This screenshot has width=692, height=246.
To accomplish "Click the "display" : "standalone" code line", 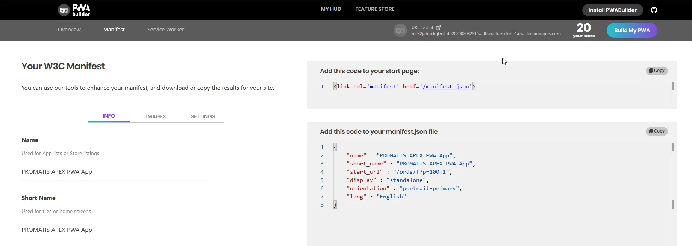I will click(388, 180).
